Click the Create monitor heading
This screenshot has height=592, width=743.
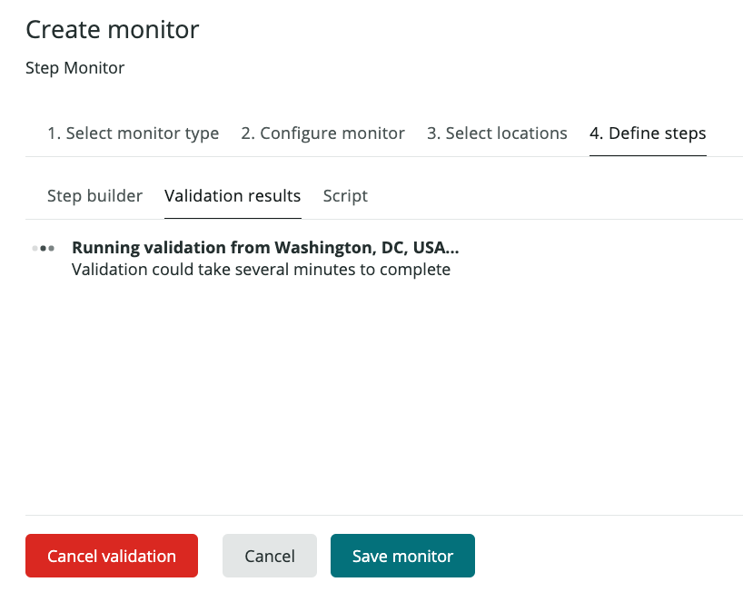point(112,29)
